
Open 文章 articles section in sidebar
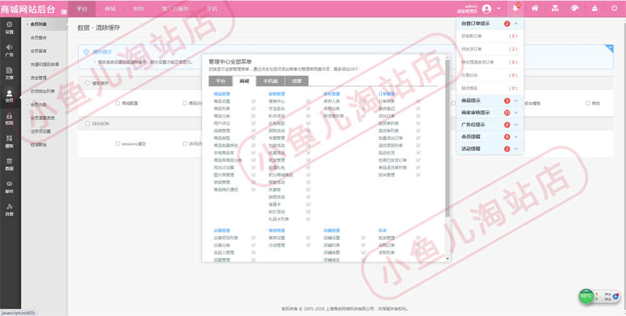tap(9, 73)
